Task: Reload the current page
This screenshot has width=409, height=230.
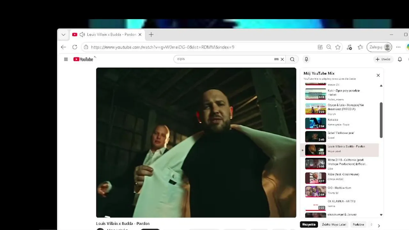Action: (74, 47)
